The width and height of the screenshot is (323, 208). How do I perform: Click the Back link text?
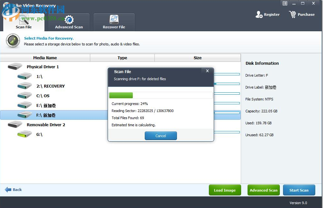pyautogui.click(x=17, y=190)
